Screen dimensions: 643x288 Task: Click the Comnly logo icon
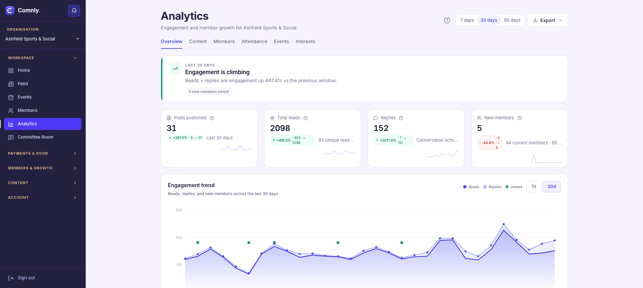(10, 10)
